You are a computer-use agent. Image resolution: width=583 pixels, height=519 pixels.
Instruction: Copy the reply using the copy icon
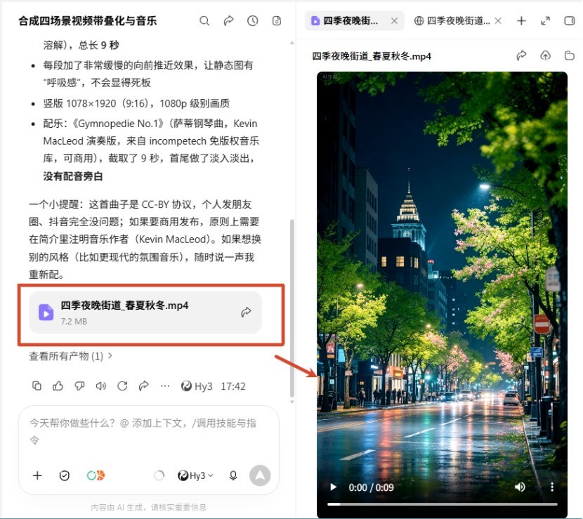tap(37, 386)
